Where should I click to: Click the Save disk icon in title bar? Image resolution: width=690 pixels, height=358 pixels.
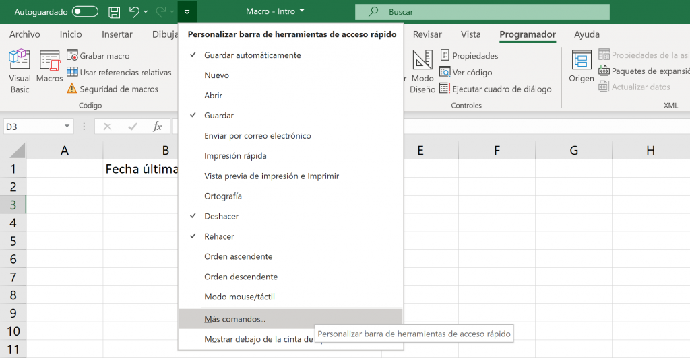point(115,12)
